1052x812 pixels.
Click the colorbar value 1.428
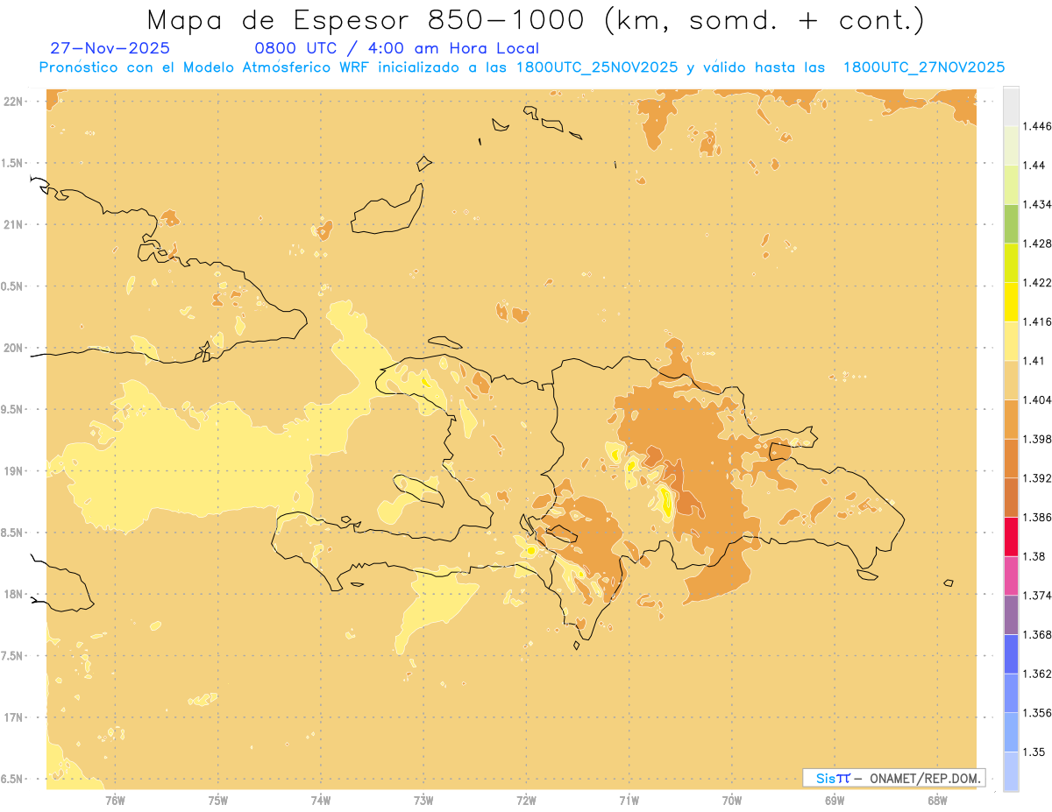[1037, 244]
